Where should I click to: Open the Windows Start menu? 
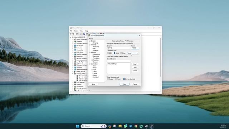coord(78,126)
